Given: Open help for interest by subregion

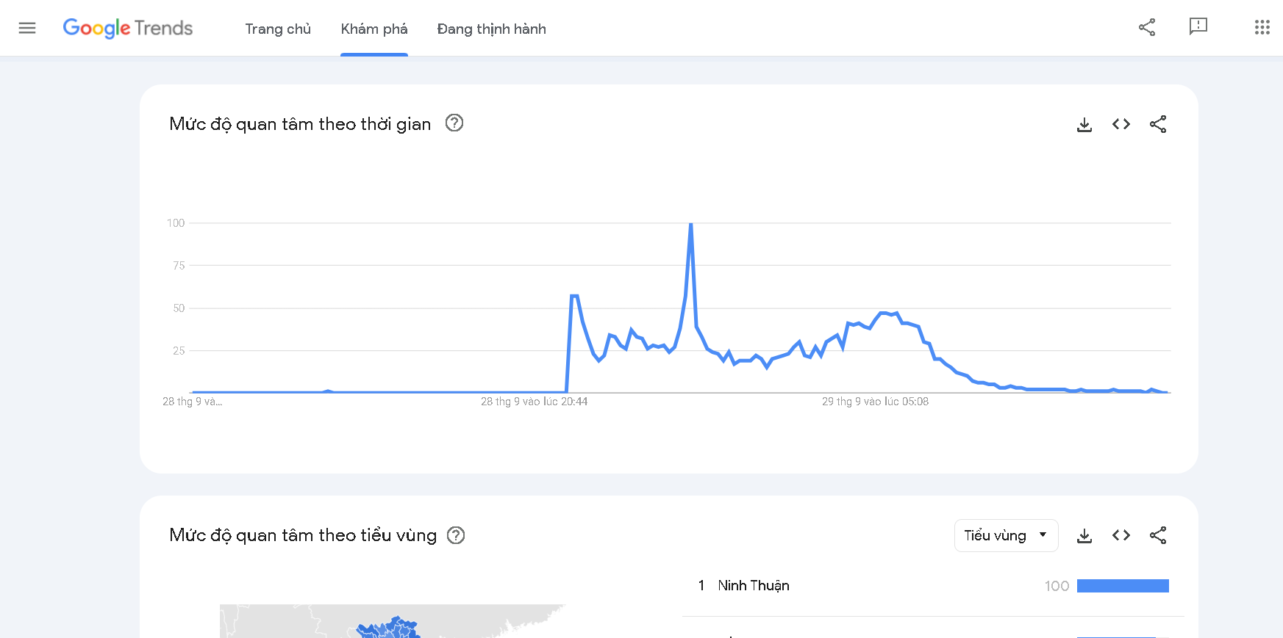Looking at the screenshot, I should click(456, 535).
